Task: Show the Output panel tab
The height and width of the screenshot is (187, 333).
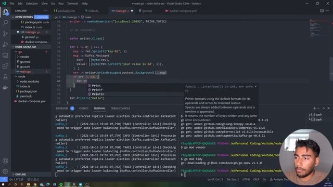Action: tap(84, 109)
